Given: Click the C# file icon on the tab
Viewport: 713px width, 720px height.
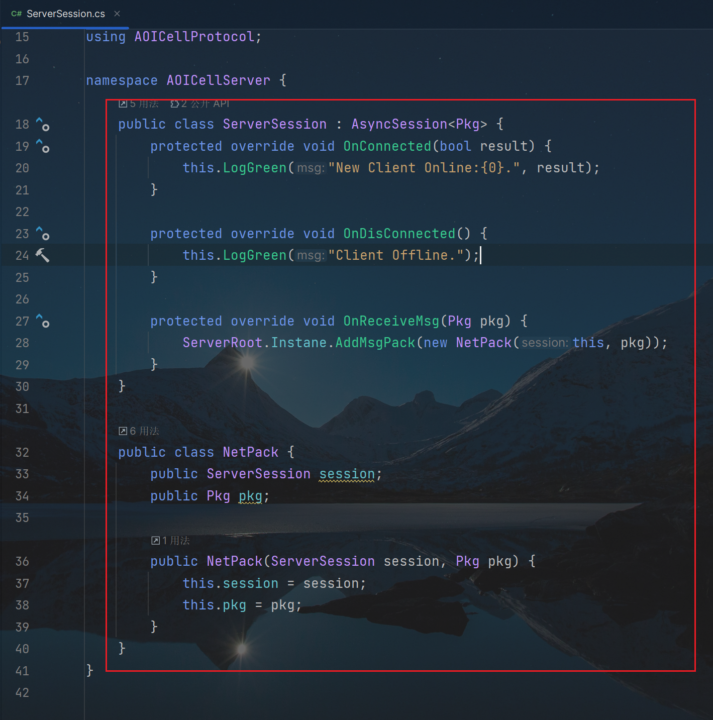Looking at the screenshot, I should 16,14.
